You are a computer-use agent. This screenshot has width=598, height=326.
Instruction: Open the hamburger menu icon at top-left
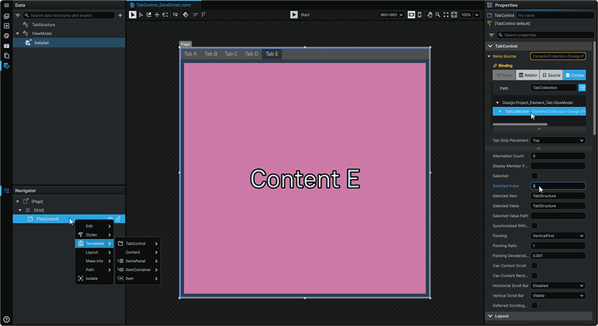(6, 5)
